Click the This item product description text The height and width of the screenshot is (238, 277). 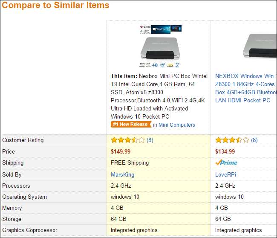158,96
